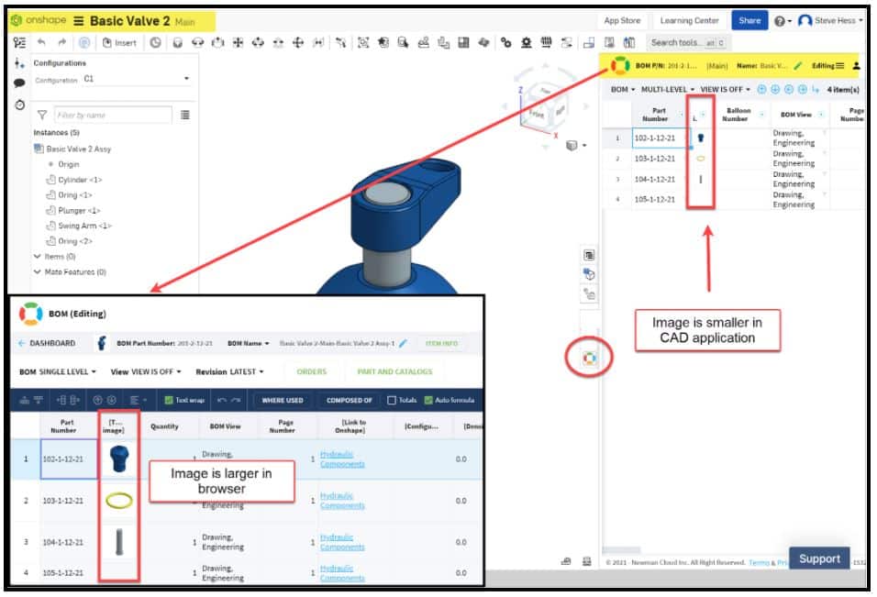Open the history stopwatch side icon

click(19, 105)
